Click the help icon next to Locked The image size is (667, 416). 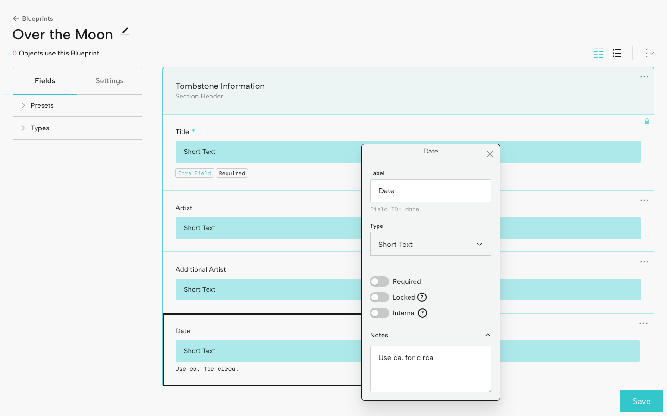pos(422,297)
